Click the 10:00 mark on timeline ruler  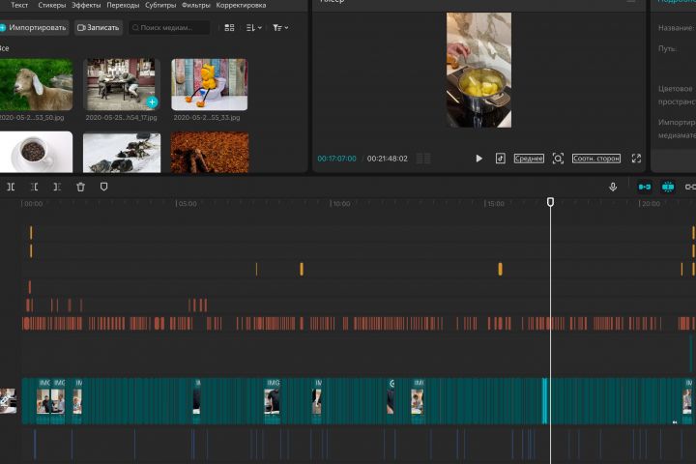pos(341,204)
